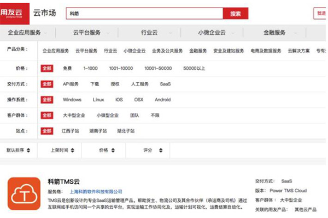328x218 pixels.
Task: Click the Power TMS Cloud version text
Action: pyautogui.click(x=288, y=190)
